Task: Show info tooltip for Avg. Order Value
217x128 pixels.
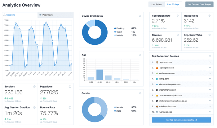Action: click(x=210, y=35)
